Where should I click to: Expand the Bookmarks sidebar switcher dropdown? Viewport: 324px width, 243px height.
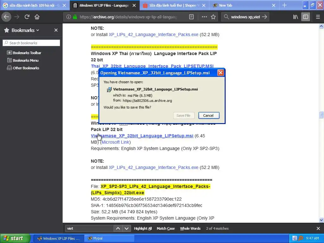38,30
